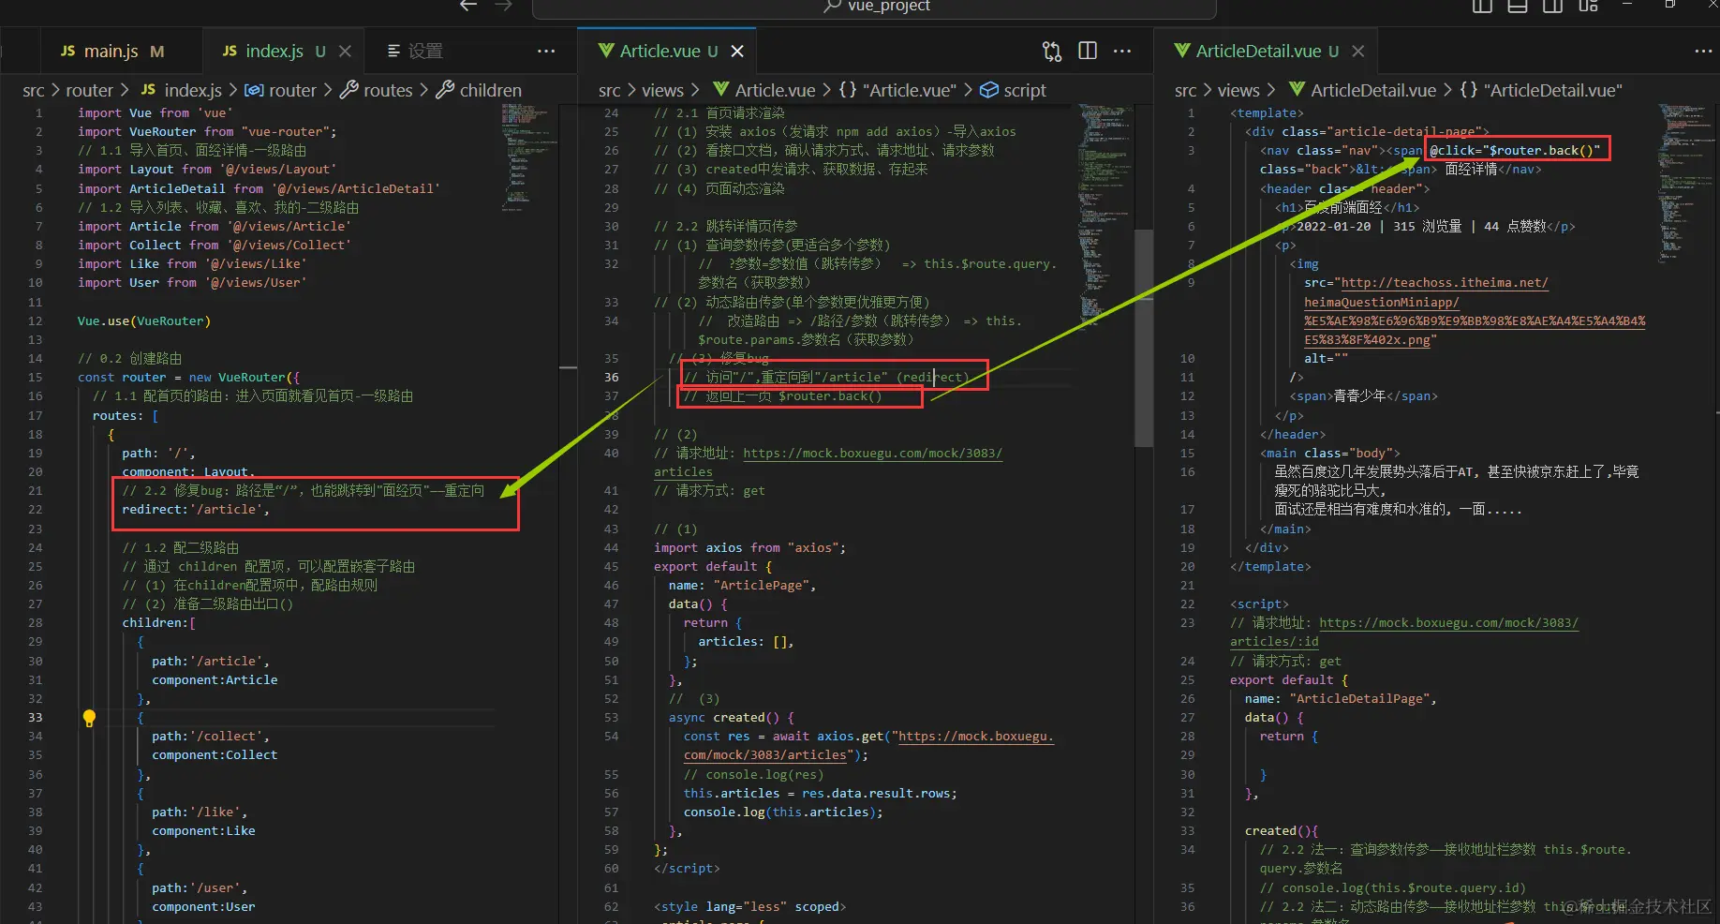
Task: Open the vue_project command center search
Action: [874, 7]
